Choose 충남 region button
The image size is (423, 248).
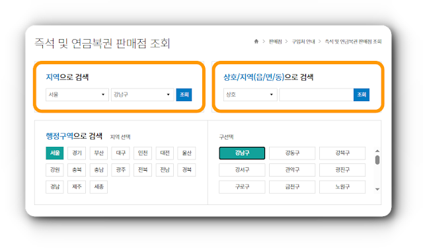(x=98, y=170)
